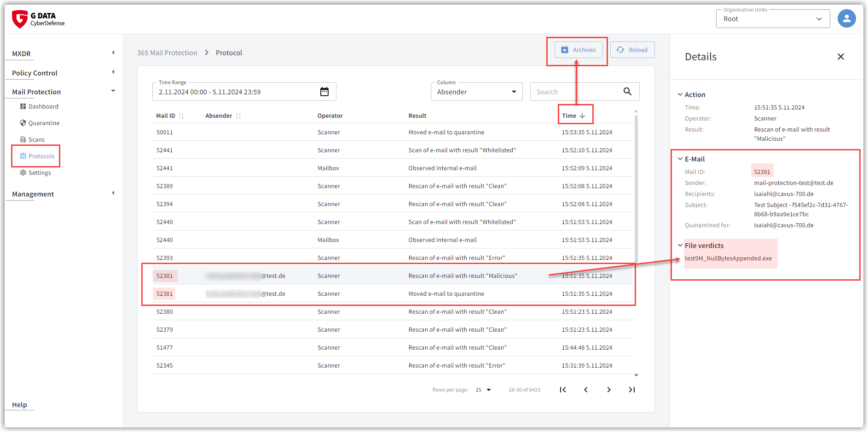Click test9M_NullBytesAppended.exe file verdict

728,258
